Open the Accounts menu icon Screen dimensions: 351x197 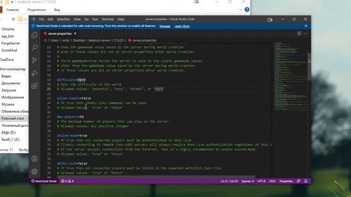[x=34, y=159]
